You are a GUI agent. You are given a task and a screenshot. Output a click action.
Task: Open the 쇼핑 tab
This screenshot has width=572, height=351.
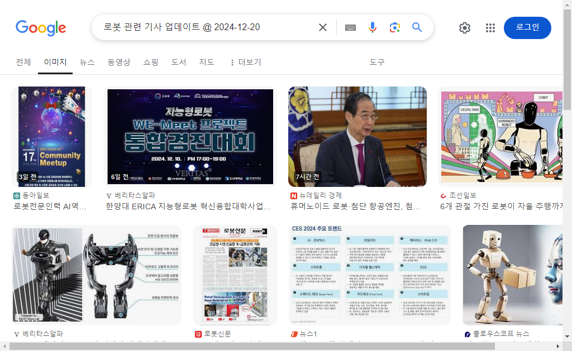pos(151,62)
